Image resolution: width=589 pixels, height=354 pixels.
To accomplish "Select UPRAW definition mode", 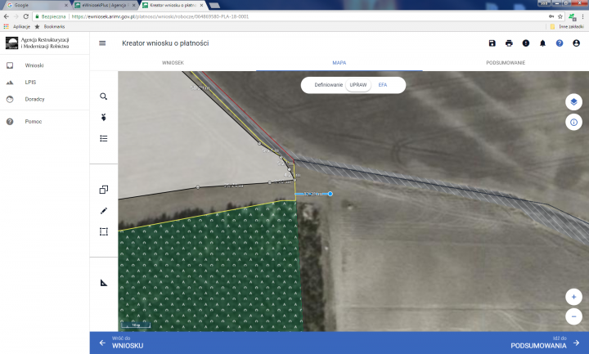I will [358, 85].
